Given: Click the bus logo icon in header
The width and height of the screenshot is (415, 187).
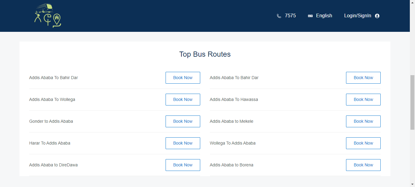Looking at the screenshot, I should coord(48,15).
